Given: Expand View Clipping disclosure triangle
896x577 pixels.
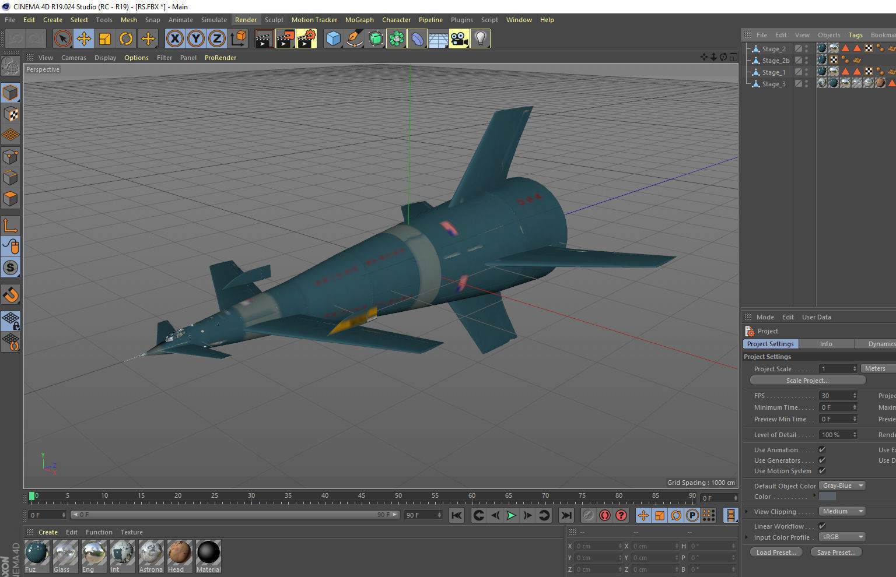Looking at the screenshot, I should point(747,511).
